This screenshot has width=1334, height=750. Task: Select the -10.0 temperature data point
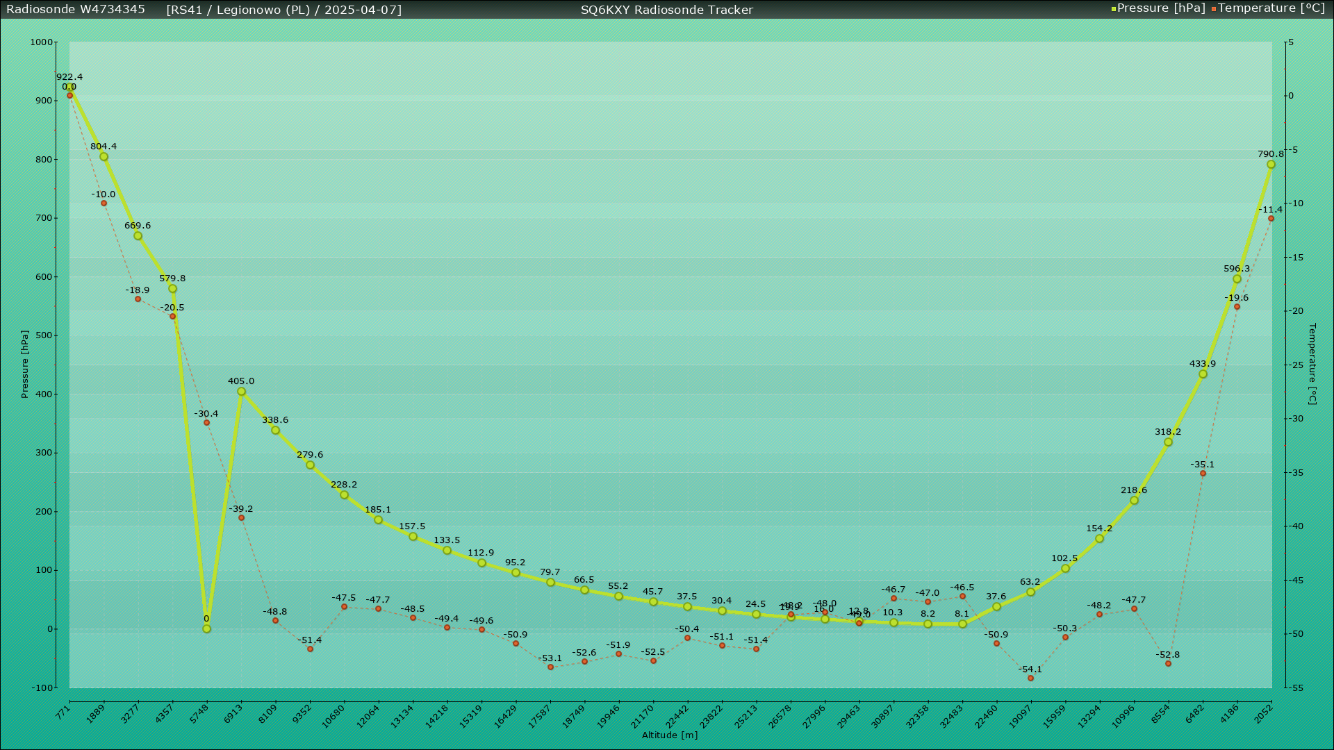coord(104,203)
